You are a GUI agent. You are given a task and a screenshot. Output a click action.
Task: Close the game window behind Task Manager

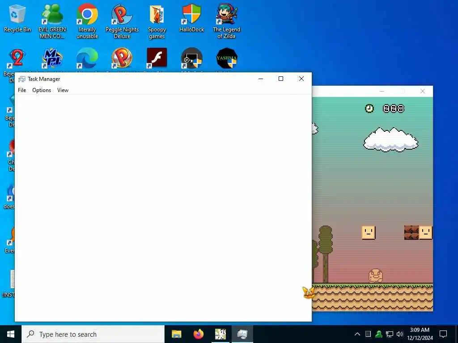(x=423, y=91)
